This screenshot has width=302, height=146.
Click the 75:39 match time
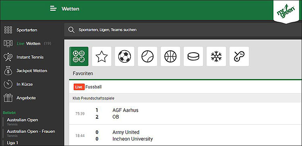pyautogui.click(x=80, y=114)
